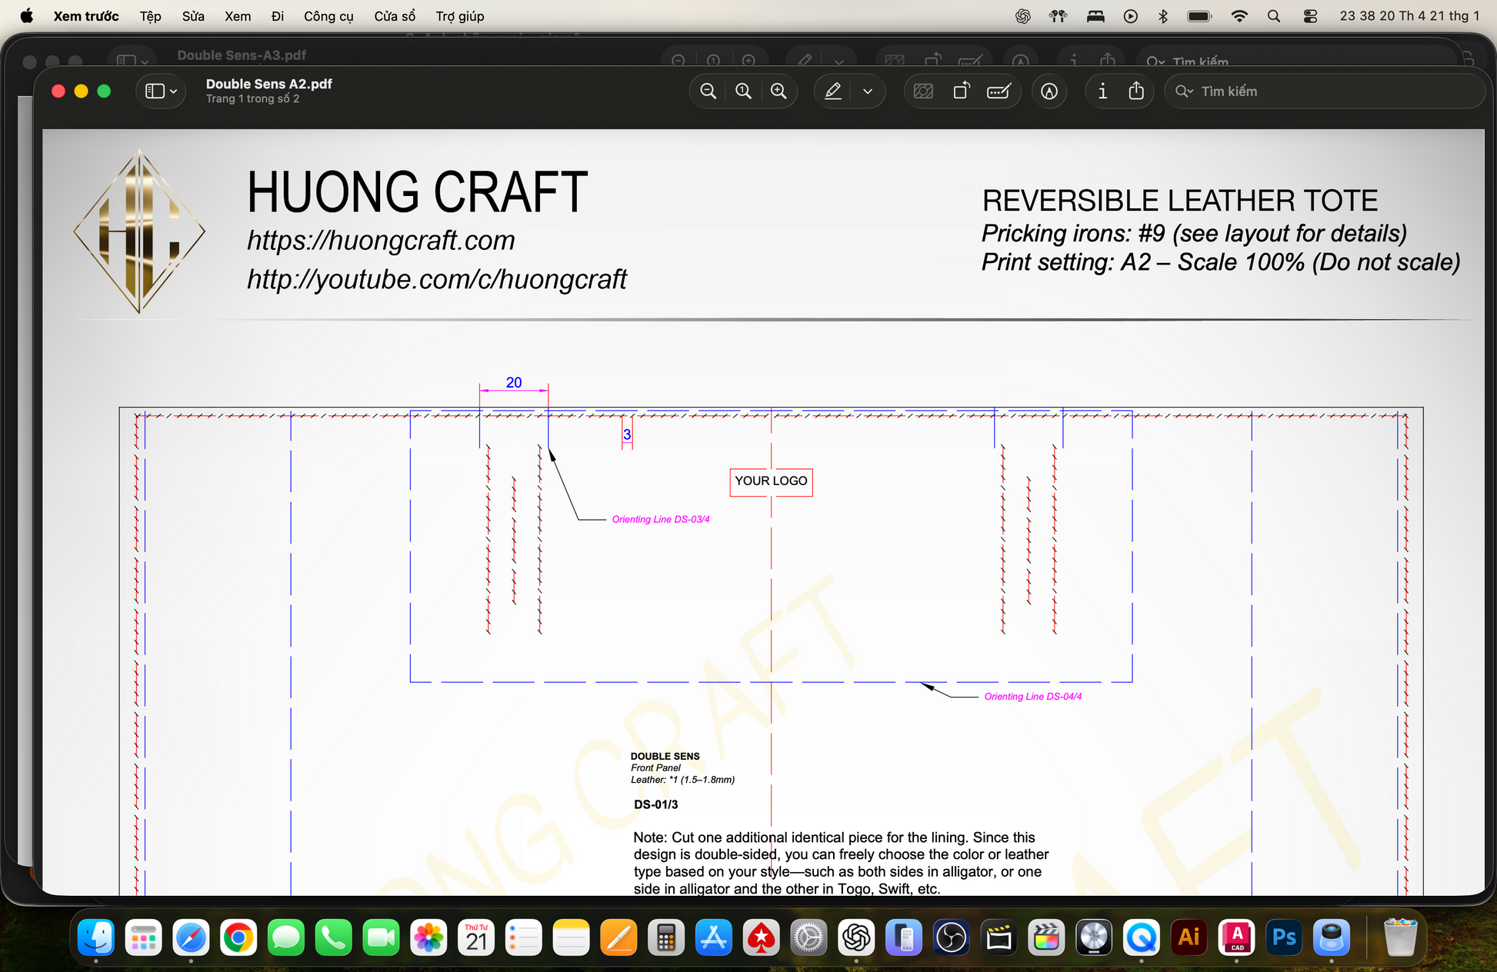Expand the search options magnifier dropdown
Viewport: 1497px width, 972px height.
point(1184,92)
